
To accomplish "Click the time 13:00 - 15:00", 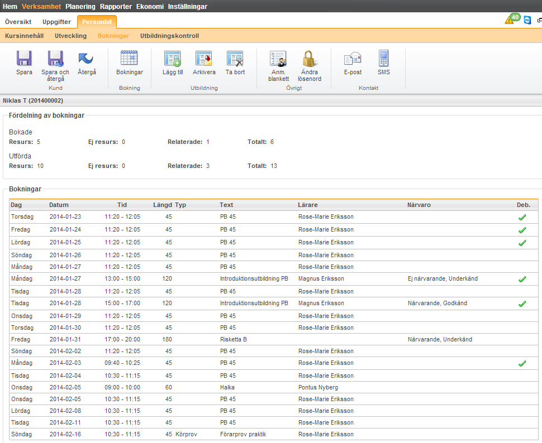I will [x=122, y=278].
